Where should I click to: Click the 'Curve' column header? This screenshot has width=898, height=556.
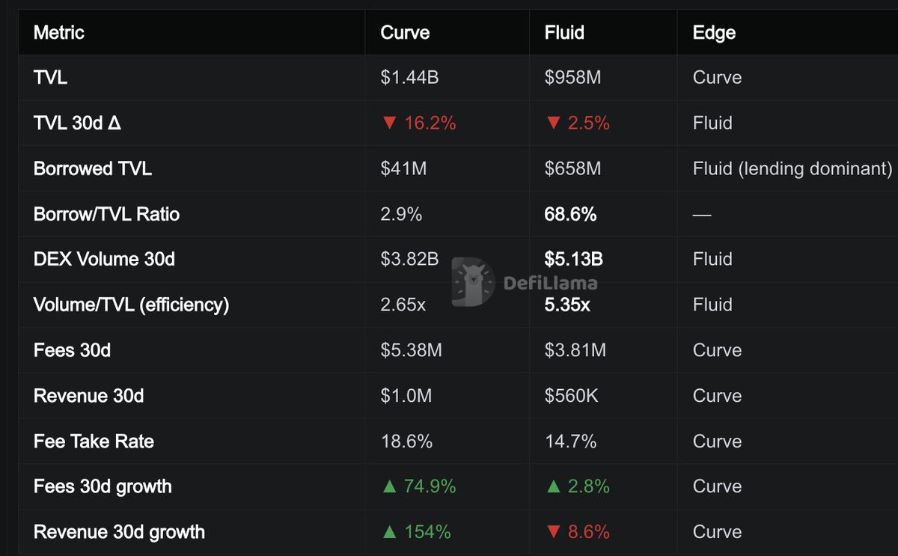(x=405, y=32)
